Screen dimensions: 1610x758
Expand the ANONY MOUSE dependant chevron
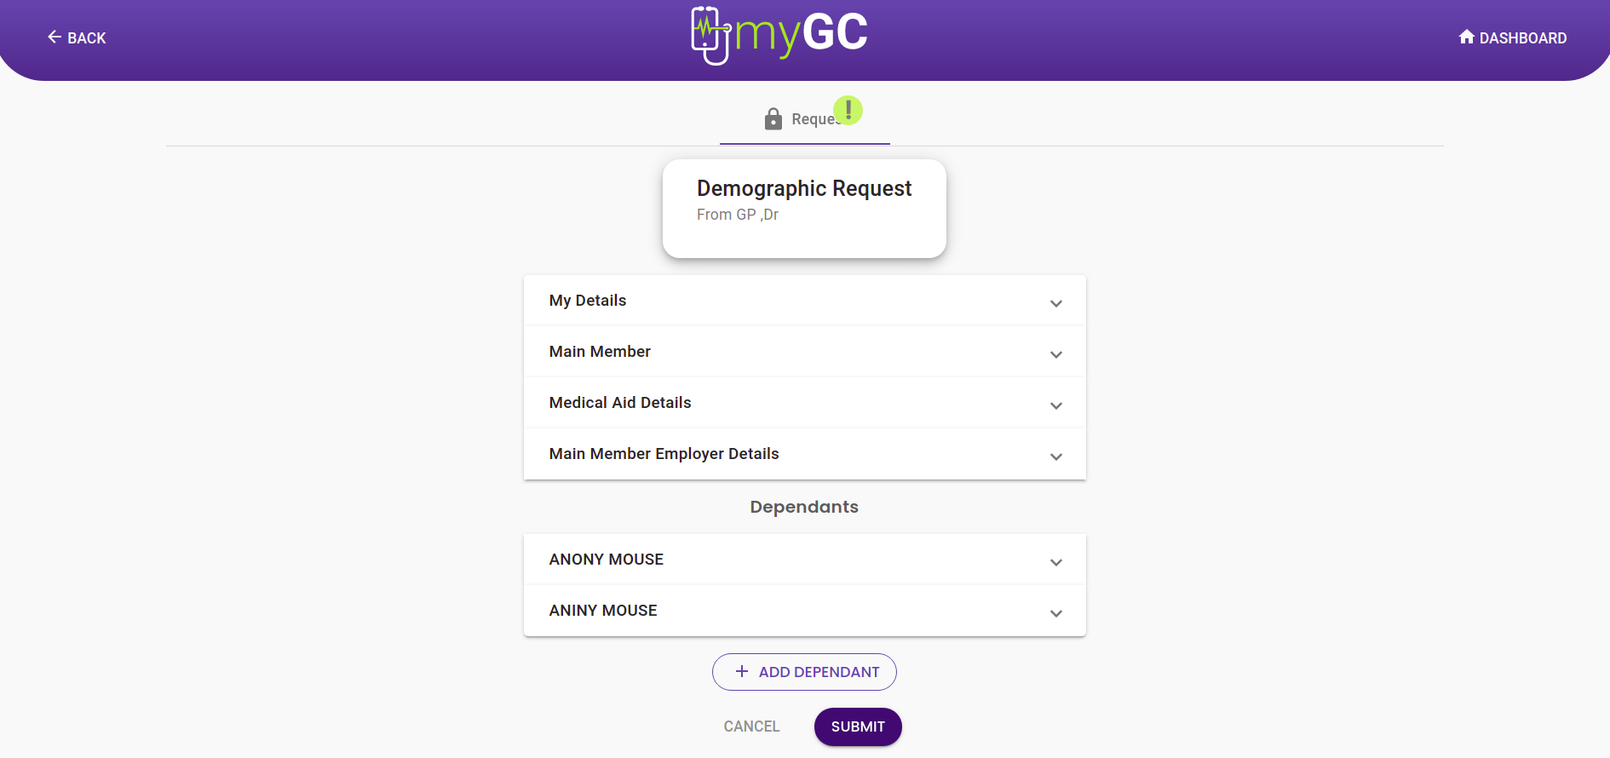click(1055, 562)
